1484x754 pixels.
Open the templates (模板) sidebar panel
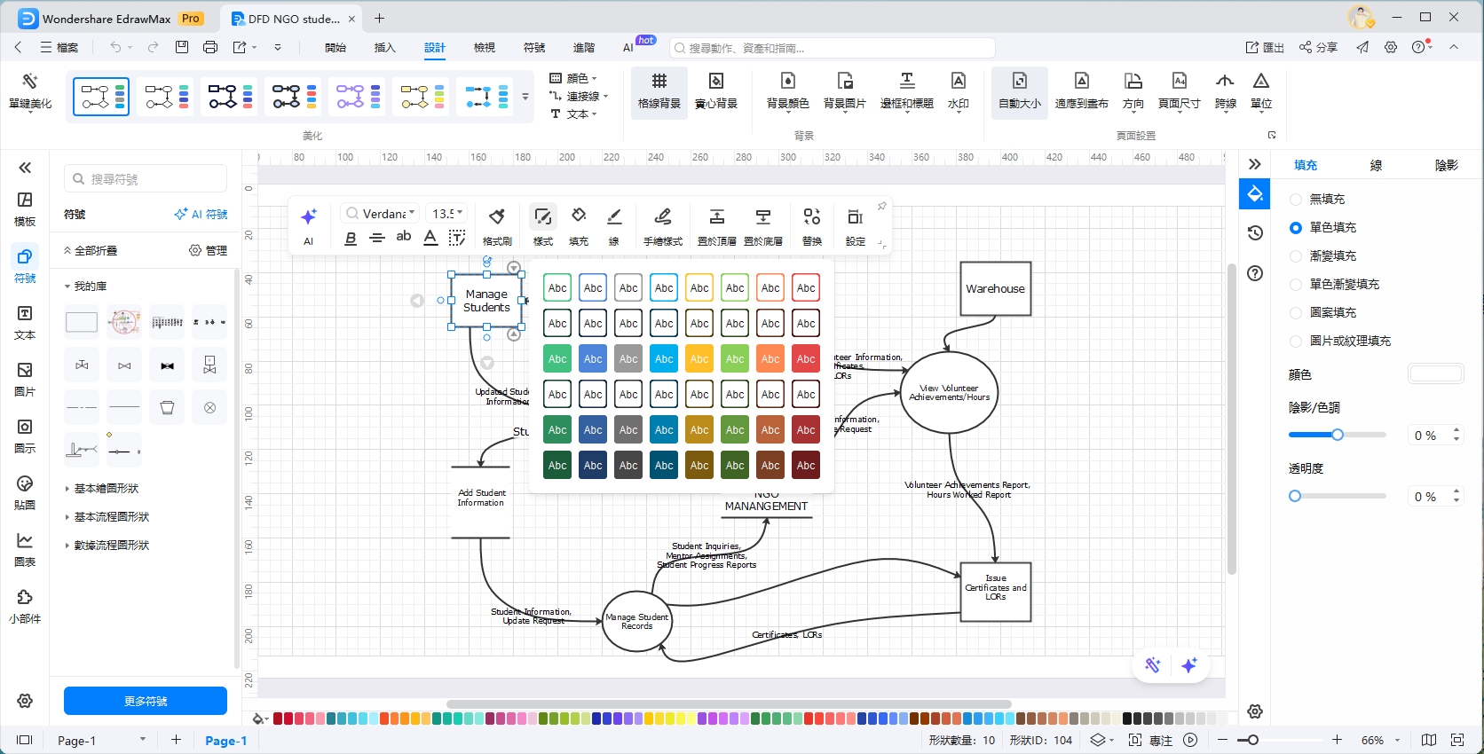coord(25,208)
